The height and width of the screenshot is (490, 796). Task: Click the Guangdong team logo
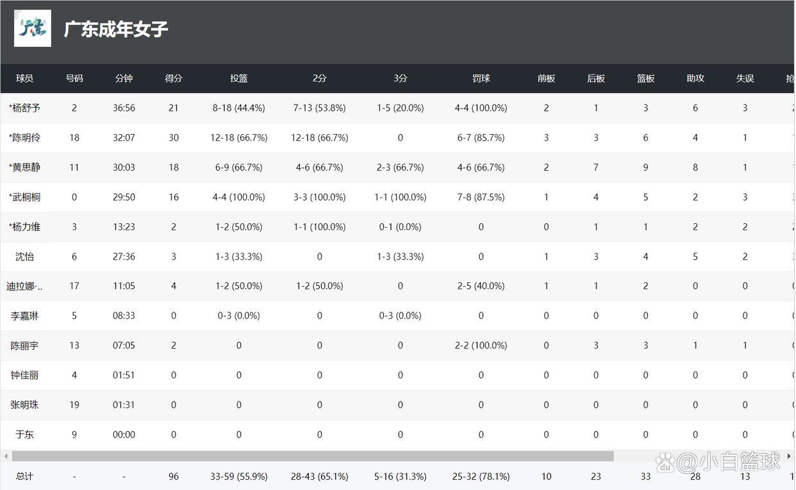[33, 28]
